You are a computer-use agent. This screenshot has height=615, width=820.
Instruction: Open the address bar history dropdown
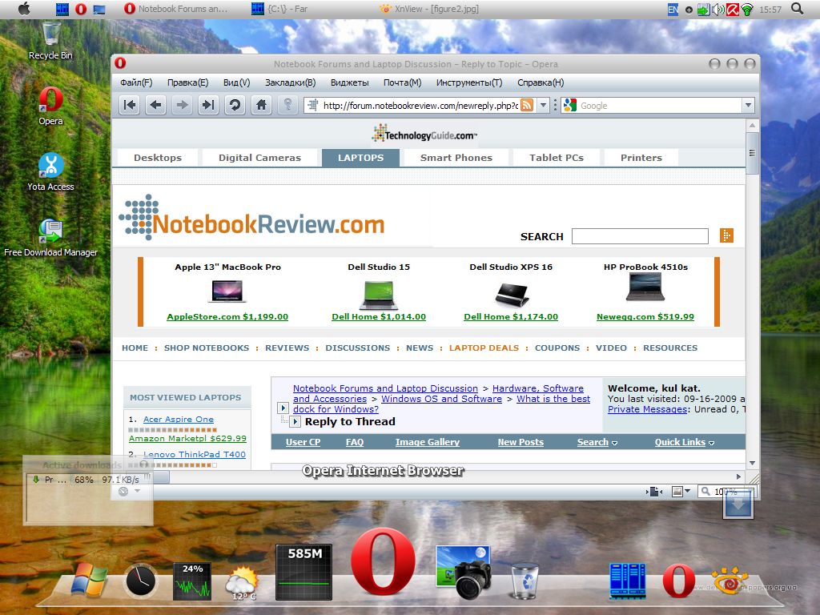pyautogui.click(x=544, y=105)
